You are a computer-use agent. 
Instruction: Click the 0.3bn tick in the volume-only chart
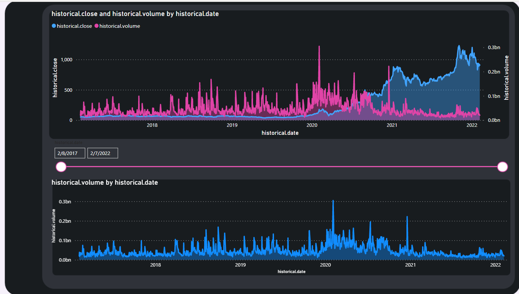pos(64,201)
